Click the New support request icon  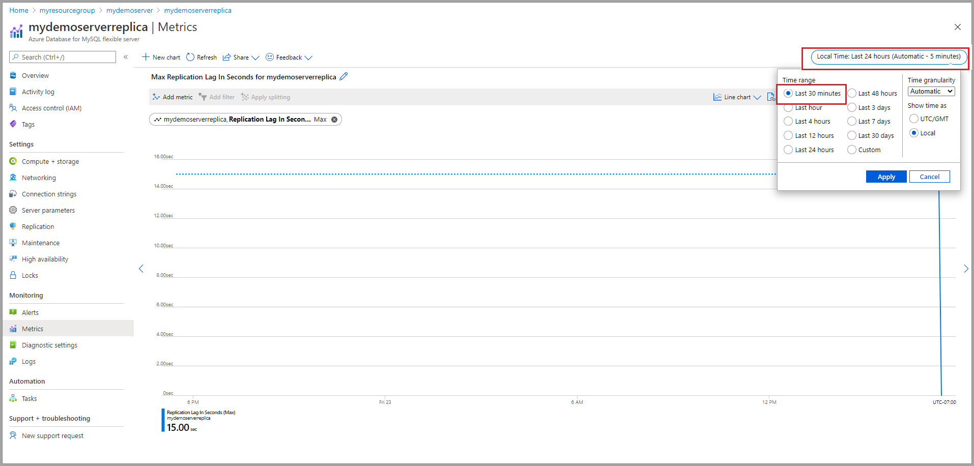[x=13, y=435]
